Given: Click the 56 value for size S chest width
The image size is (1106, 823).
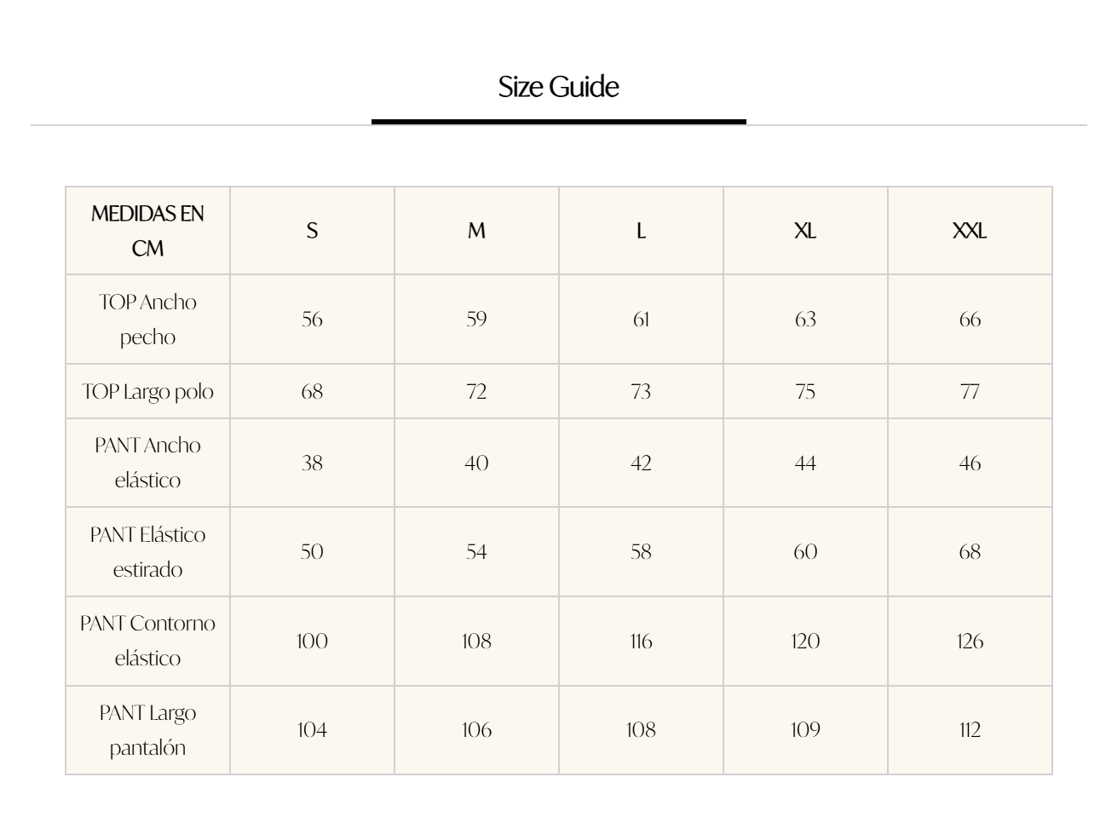Looking at the screenshot, I should click(x=312, y=319).
